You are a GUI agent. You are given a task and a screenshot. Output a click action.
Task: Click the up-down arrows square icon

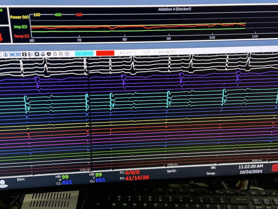(24, 54)
